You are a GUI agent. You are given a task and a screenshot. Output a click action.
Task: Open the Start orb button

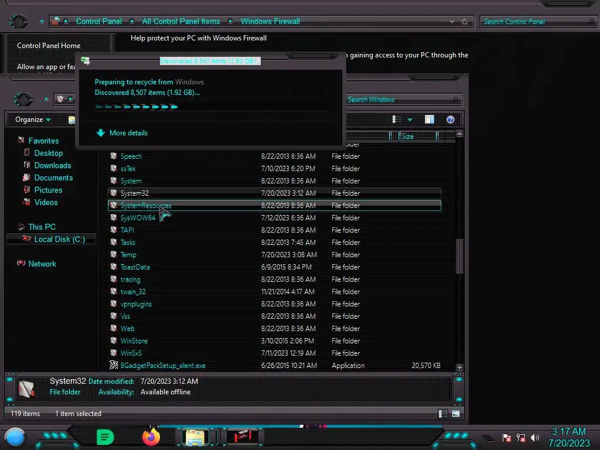(15, 437)
